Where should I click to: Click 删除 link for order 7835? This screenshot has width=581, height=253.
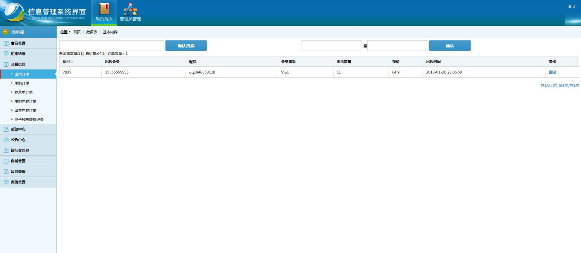point(552,72)
